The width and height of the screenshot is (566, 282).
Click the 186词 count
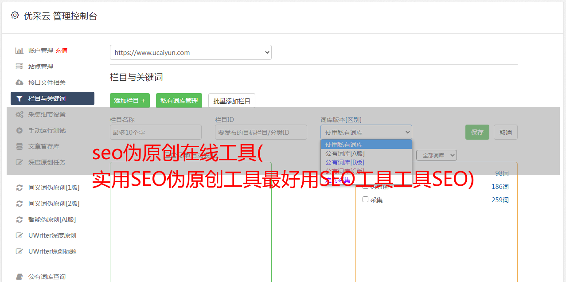coord(500,187)
